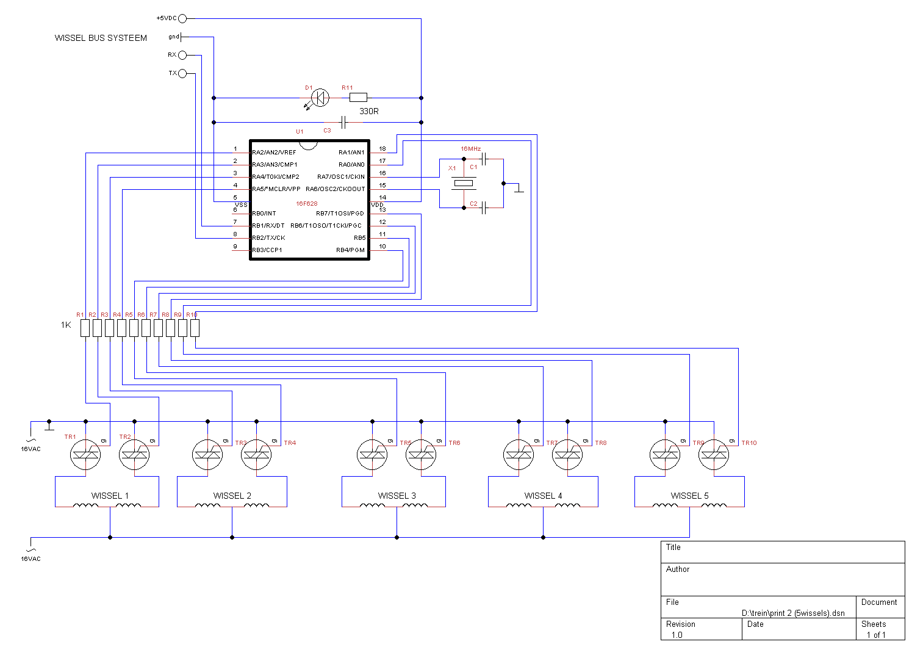Click the WISSEL 1 coil label
912x647 pixels.
point(110,496)
